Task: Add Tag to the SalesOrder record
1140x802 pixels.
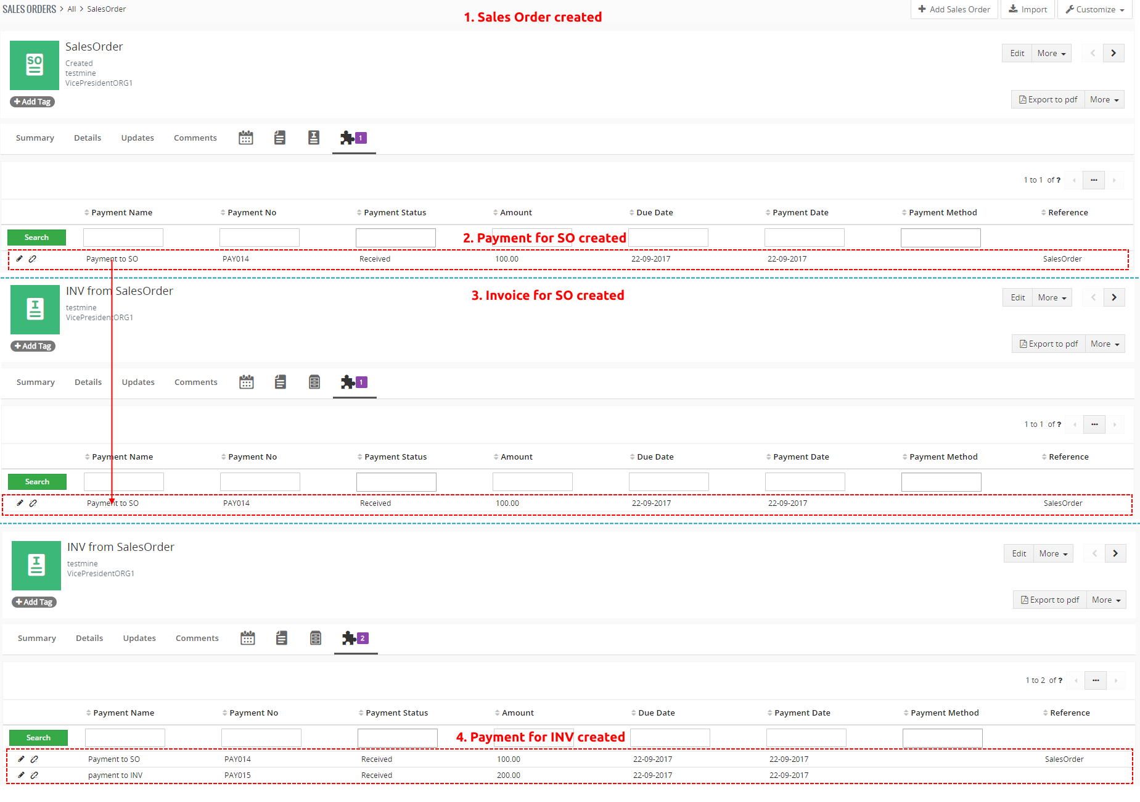Action: [x=32, y=102]
